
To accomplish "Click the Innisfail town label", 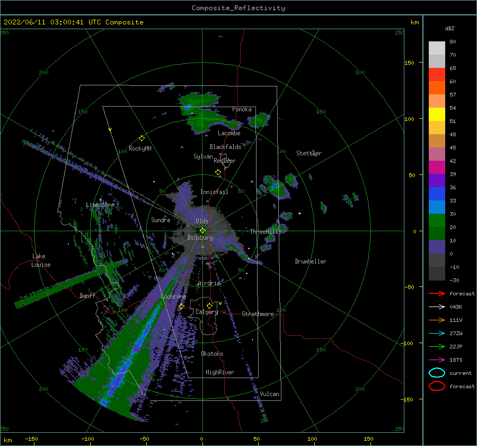I will tap(214, 192).
